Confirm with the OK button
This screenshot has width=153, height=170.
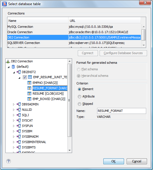click(114, 161)
